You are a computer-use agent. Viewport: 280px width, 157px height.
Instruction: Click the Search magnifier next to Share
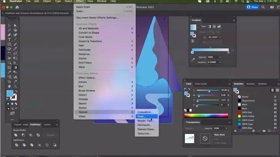click(263, 7)
